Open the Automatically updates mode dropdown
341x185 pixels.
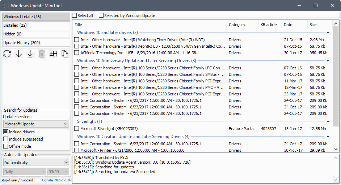(36, 163)
